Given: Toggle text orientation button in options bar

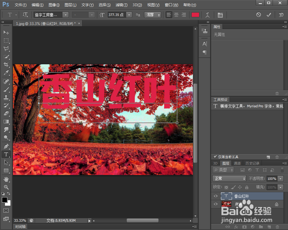Looking at the screenshot, I should pyautogui.click(x=25, y=15).
